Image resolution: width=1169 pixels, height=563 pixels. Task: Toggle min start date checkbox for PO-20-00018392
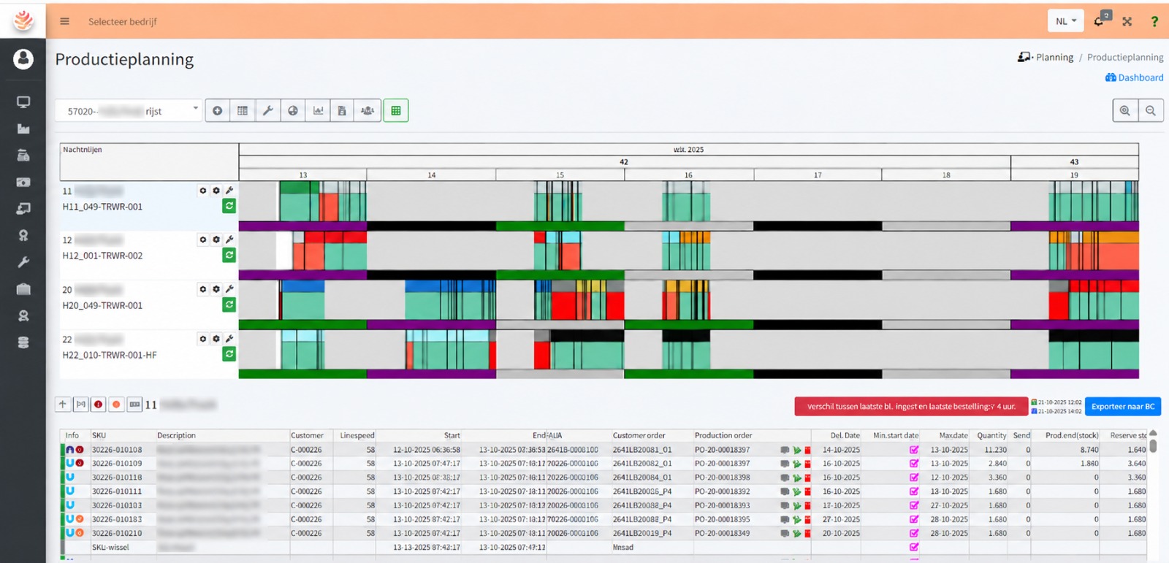click(913, 491)
